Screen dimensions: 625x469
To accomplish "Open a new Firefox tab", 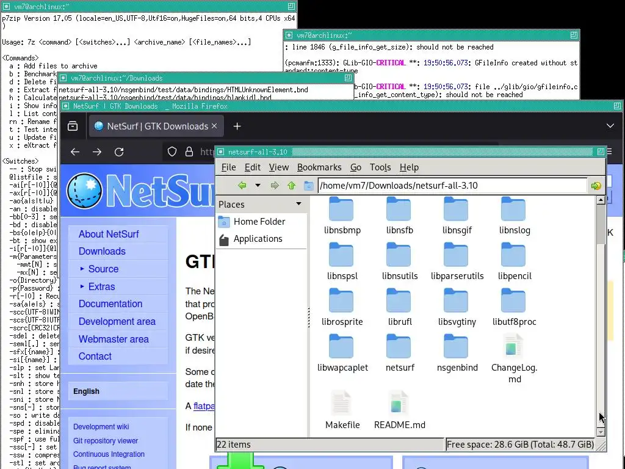I will (x=237, y=126).
